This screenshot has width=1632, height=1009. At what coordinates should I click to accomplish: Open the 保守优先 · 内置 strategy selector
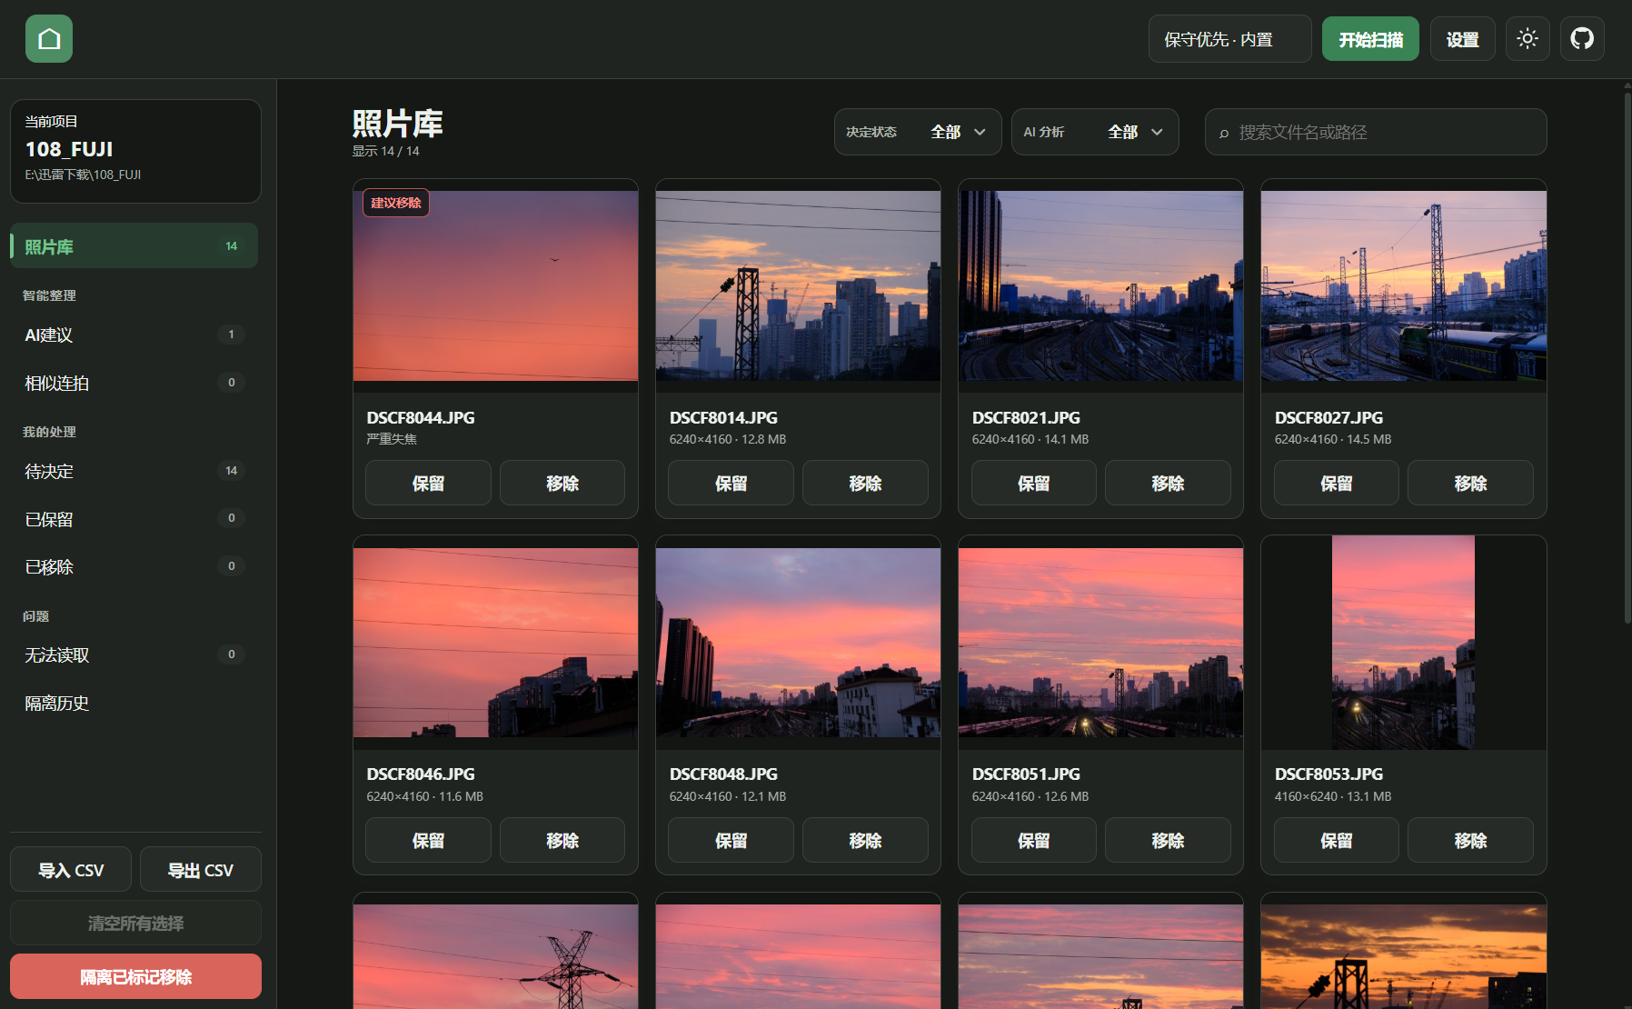tap(1229, 39)
